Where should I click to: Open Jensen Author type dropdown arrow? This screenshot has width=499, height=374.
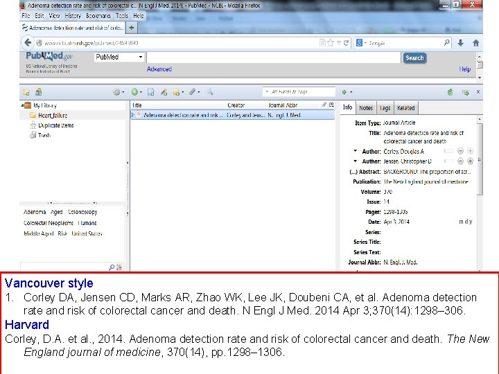355,161
